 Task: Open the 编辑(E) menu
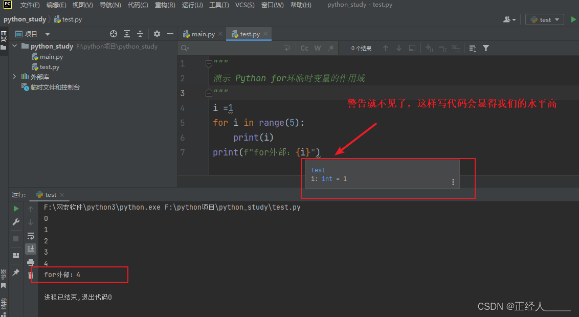coord(56,5)
